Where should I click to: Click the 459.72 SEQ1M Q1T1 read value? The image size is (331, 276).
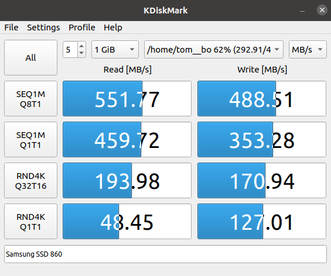click(x=127, y=140)
